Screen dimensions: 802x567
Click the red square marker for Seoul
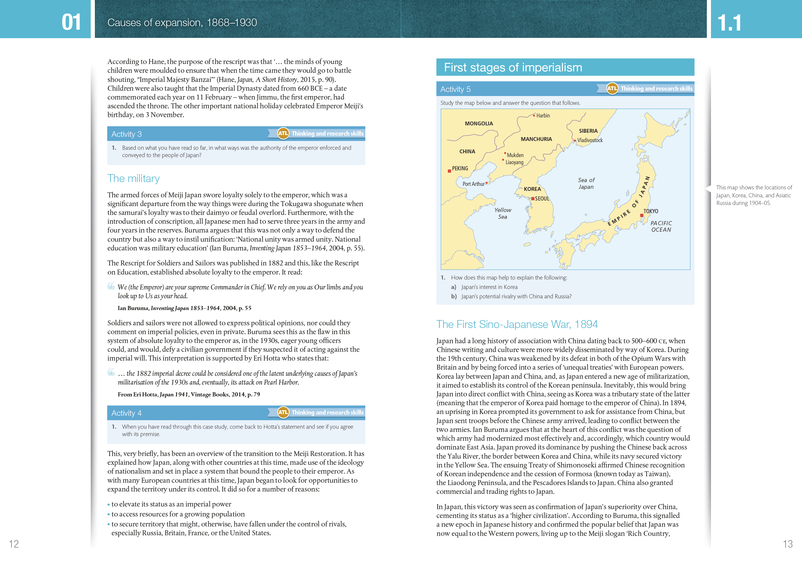533,198
